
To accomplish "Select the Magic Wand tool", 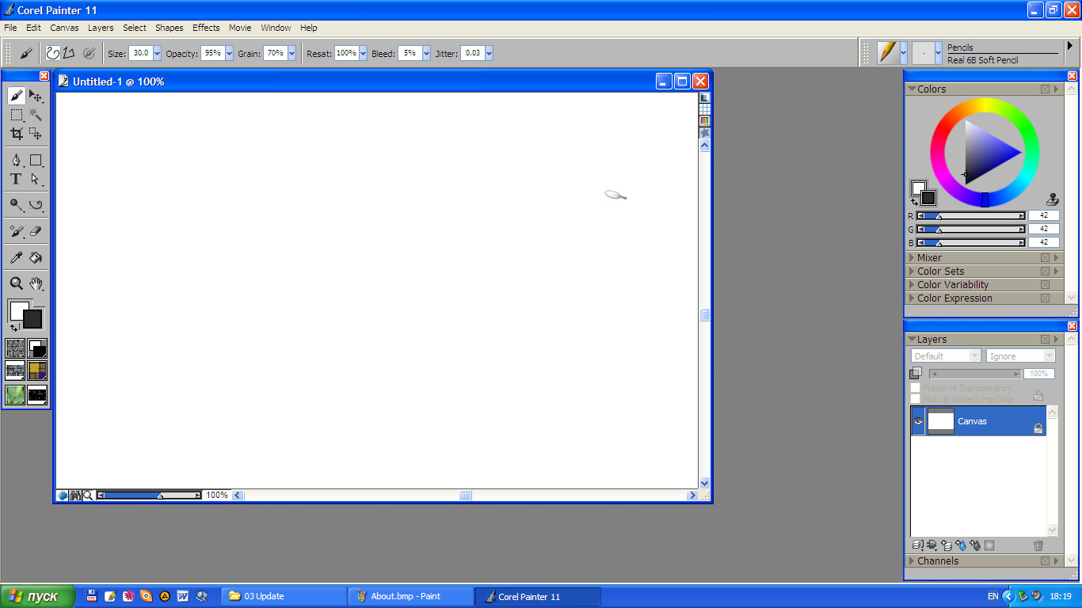I will (x=36, y=116).
